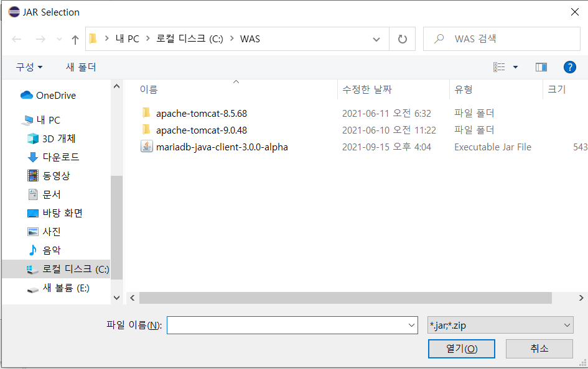Click the Eclipse icon in title bar
588x369 pixels.
point(14,12)
